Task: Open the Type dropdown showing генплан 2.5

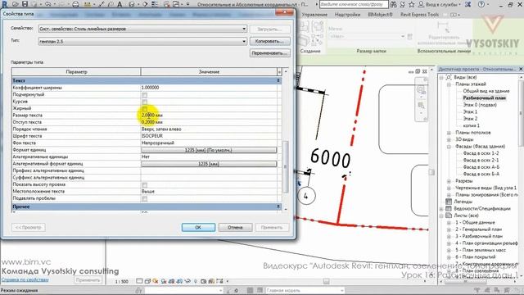Action: [x=142, y=42]
